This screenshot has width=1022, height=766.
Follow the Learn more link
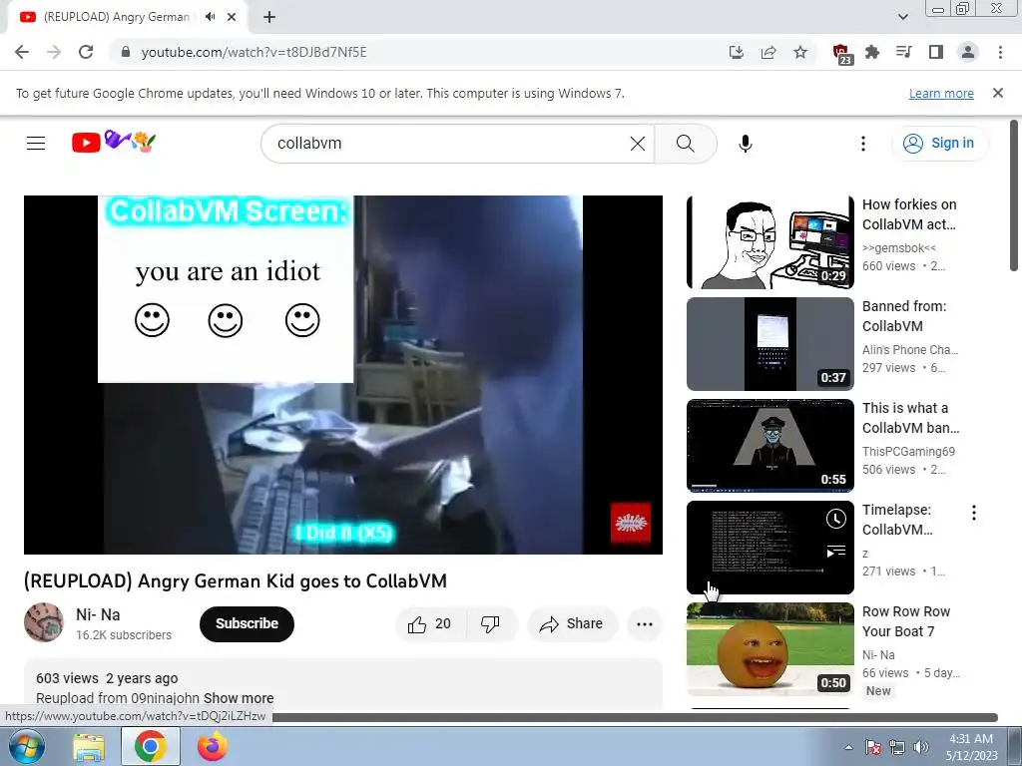tap(941, 93)
